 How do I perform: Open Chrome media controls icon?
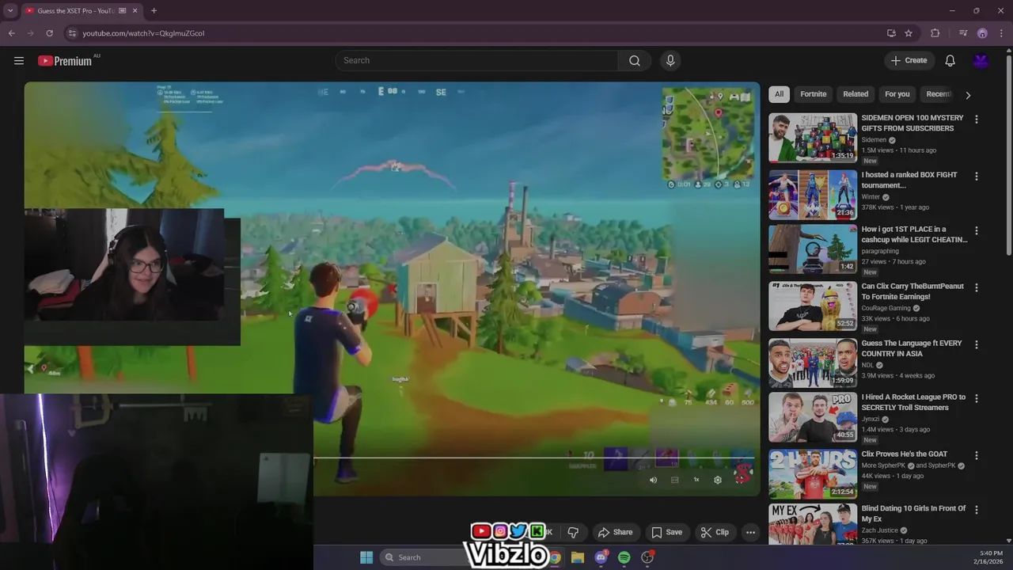coord(963,33)
